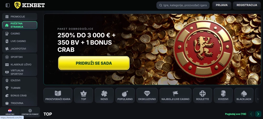
Task: Select the Roulette category tab
Action: [x=203, y=95]
